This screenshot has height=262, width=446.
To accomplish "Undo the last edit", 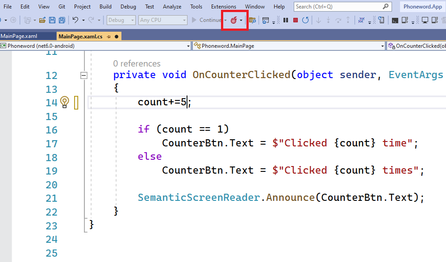I will coord(75,20).
